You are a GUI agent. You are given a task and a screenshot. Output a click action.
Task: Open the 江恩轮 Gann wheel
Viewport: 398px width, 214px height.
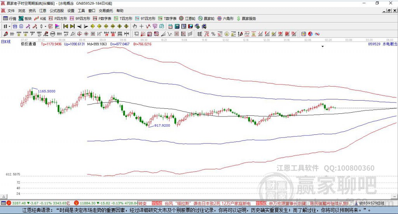(187, 19)
